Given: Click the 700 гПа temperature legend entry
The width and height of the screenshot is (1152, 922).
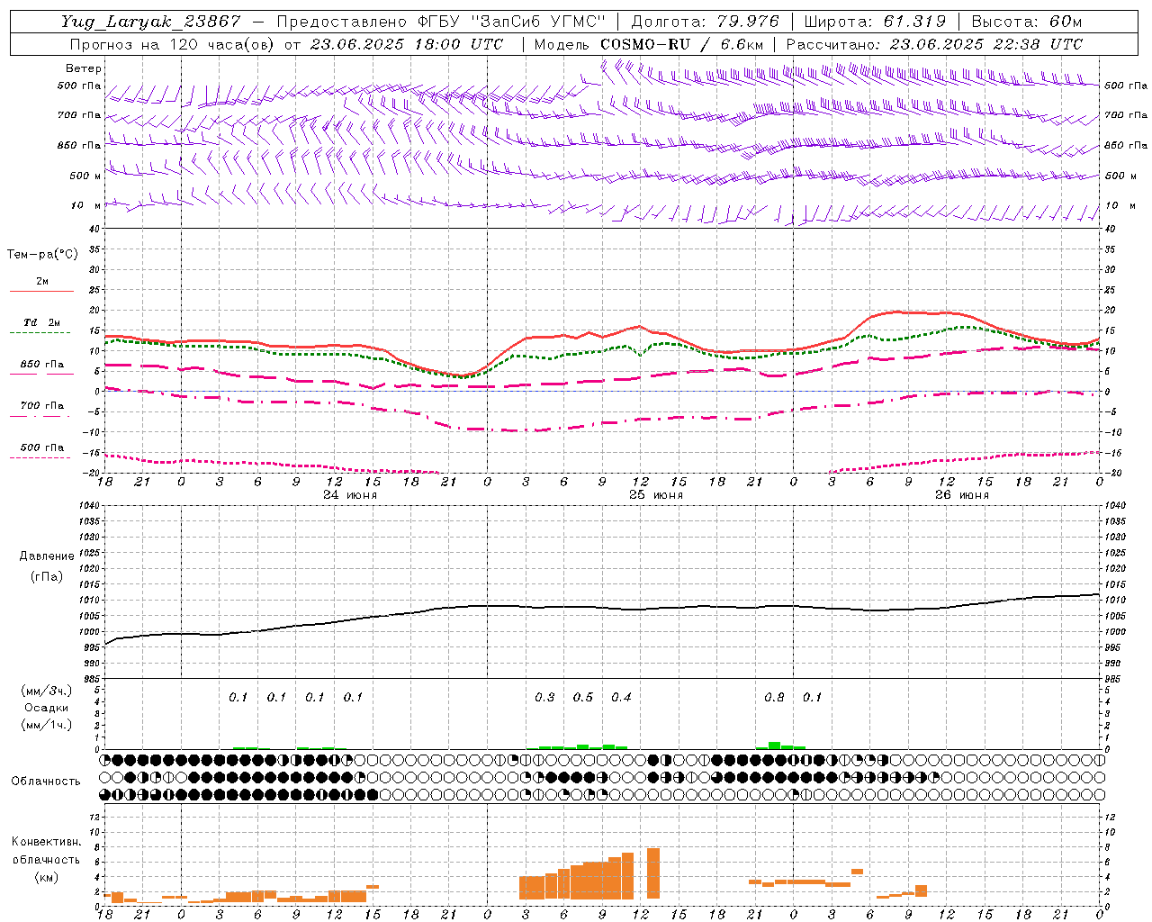Looking at the screenshot, I should point(42,406).
